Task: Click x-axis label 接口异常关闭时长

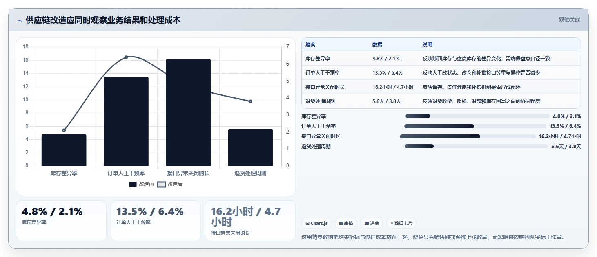Action: coord(188,173)
